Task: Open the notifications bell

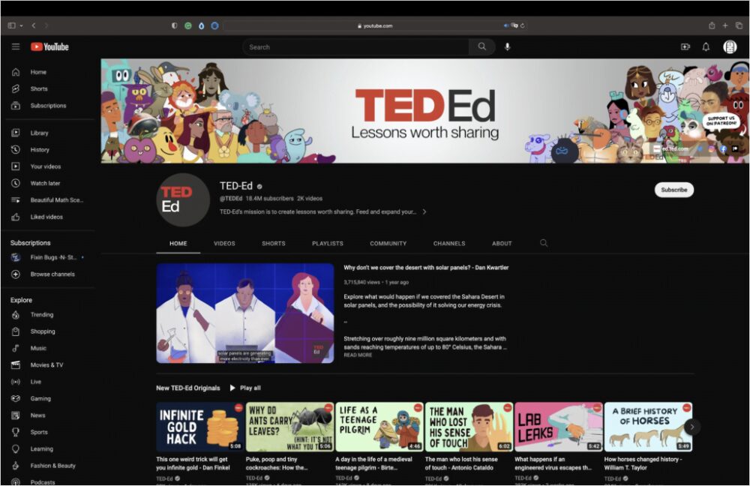Action: [x=706, y=46]
